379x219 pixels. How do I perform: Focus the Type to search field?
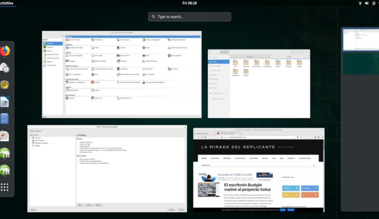pos(189,17)
